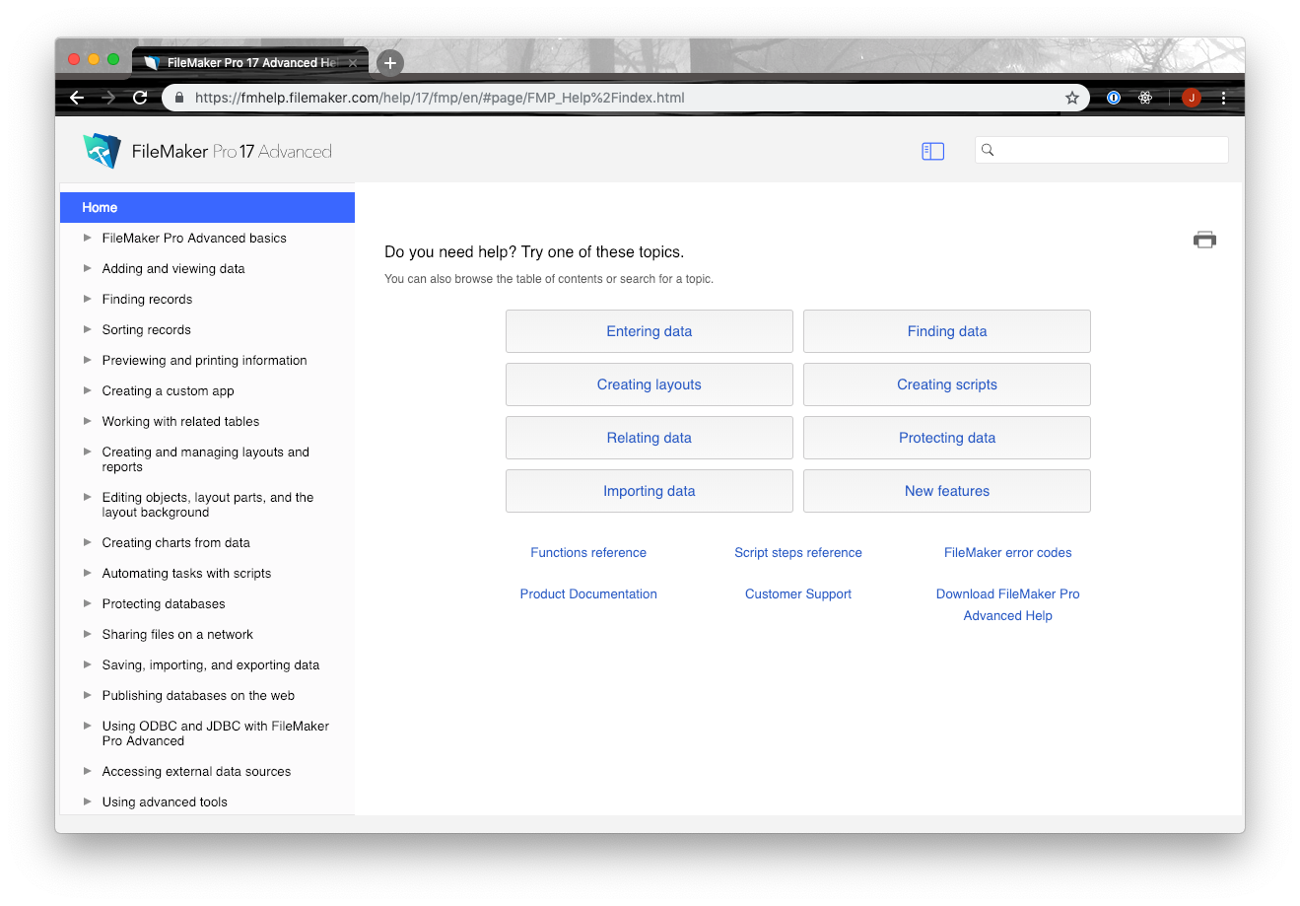Screen dimensions: 1300x906
Task: Click the Relating data button
Action: tap(650, 438)
